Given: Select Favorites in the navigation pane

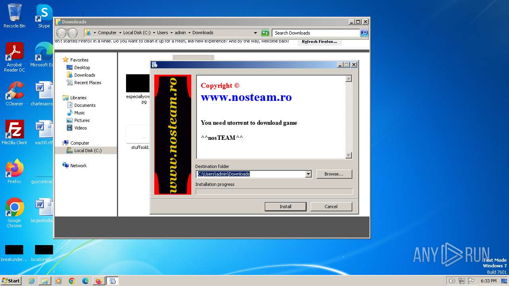Looking at the screenshot, I should click(x=79, y=60).
